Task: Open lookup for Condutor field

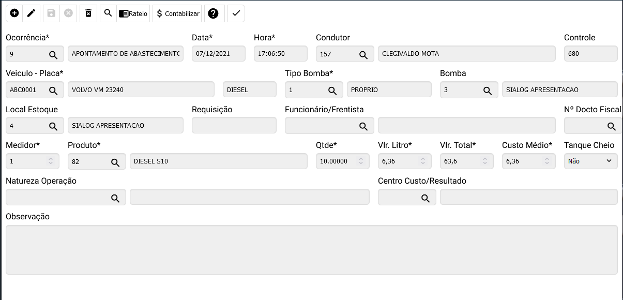Action: pos(363,54)
